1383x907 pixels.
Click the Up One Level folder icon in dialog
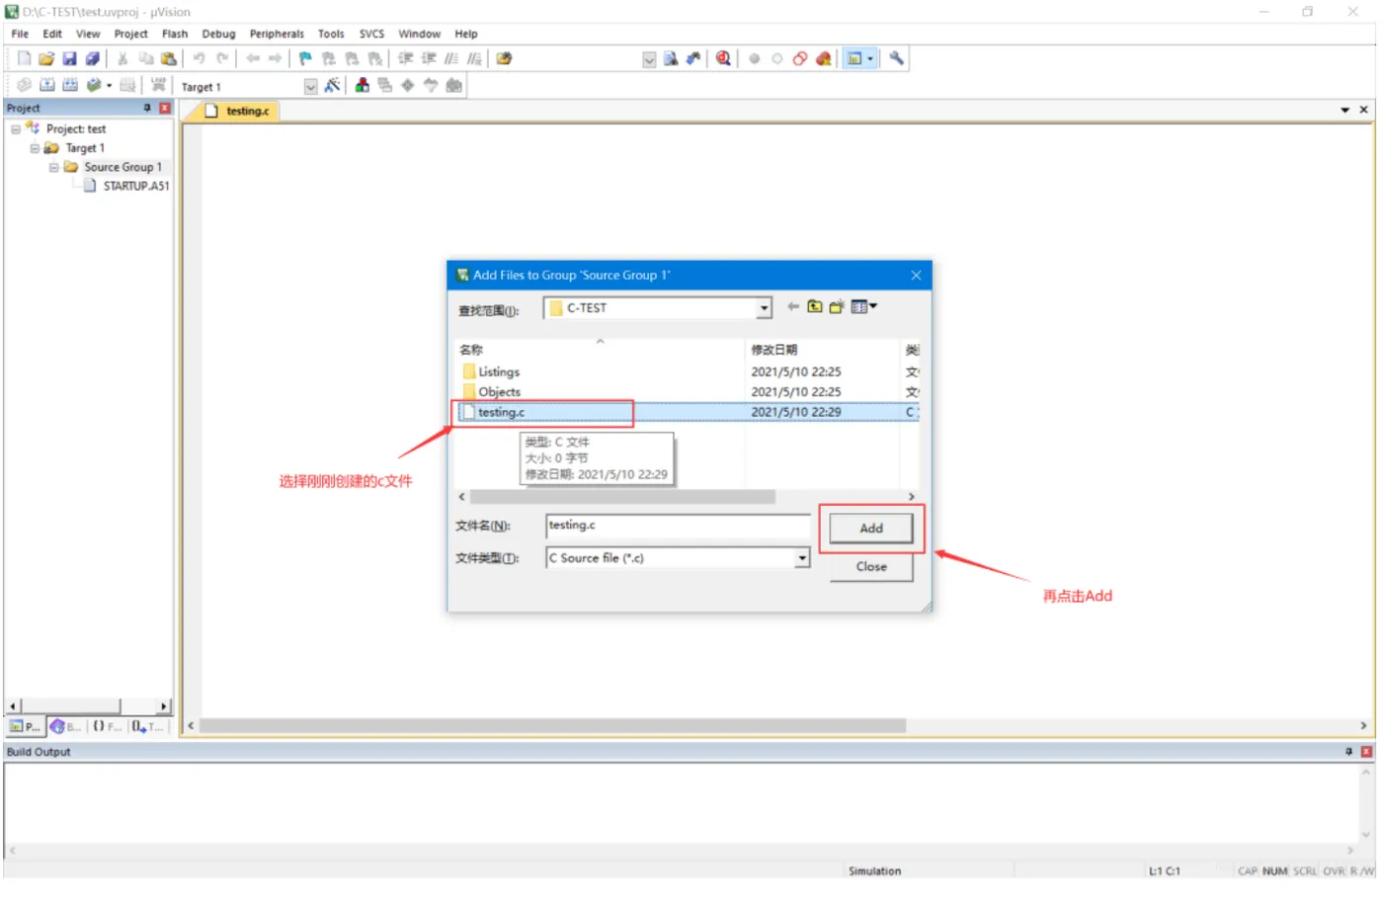pos(815,307)
